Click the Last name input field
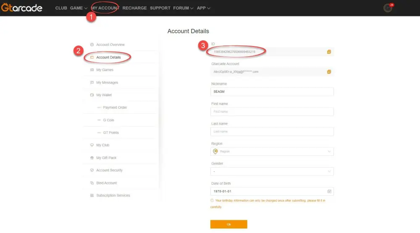The image size is (420, 233). [x=272, y=131]
